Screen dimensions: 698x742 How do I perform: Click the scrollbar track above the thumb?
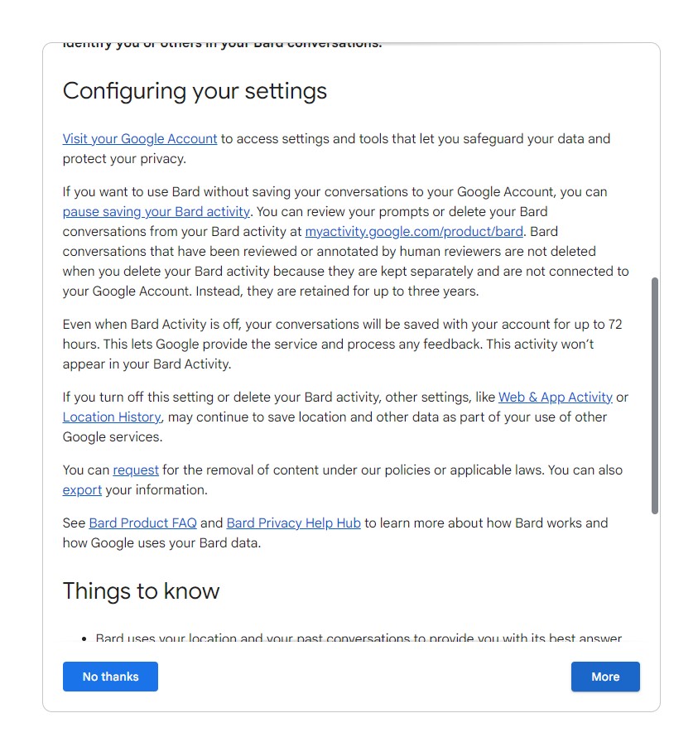(655, 166)
